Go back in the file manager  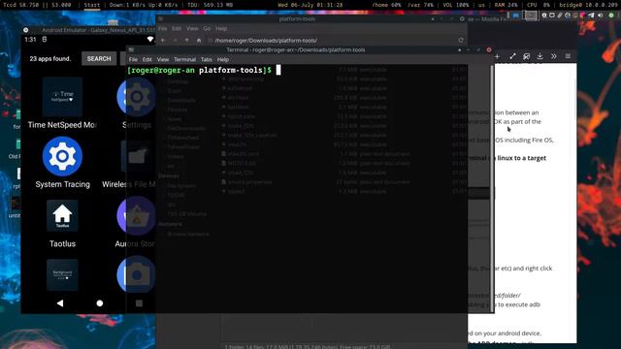click(x=163, y=41)
